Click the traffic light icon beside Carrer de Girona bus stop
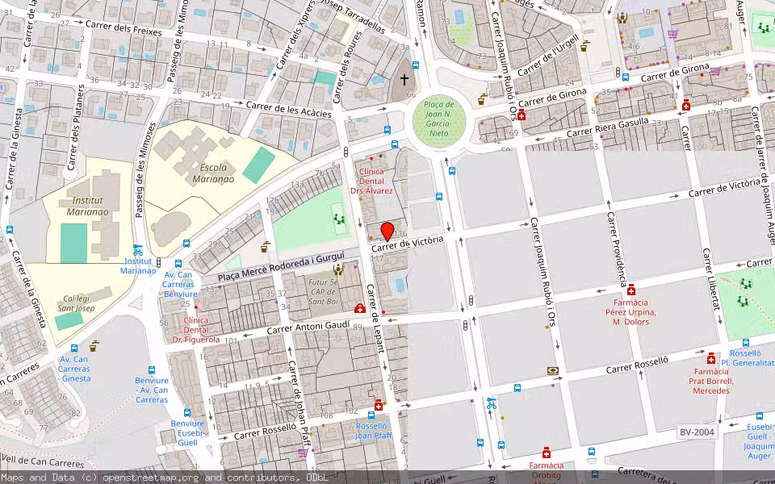 coord(618,73)
